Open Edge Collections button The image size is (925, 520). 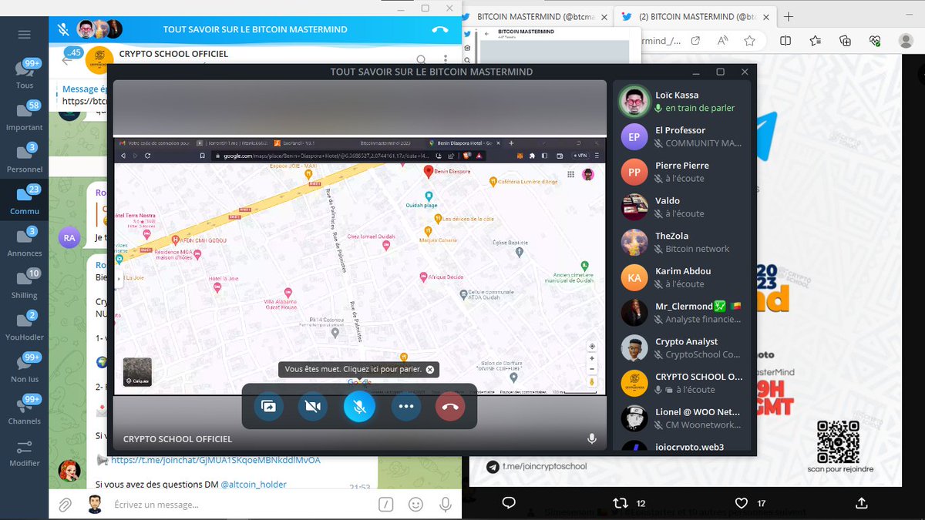(x=845, y=41)
